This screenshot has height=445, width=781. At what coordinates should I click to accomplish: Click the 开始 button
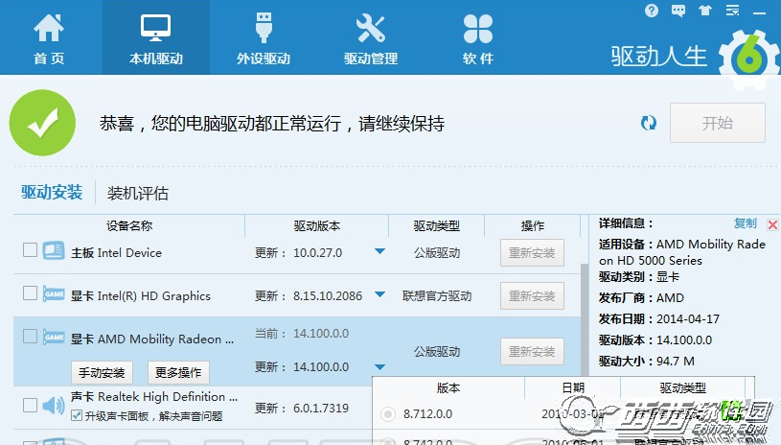(x=717, y=123)
